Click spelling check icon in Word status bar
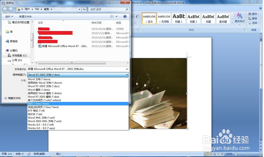The image size is (264, 157). click(x=29, y=154)
